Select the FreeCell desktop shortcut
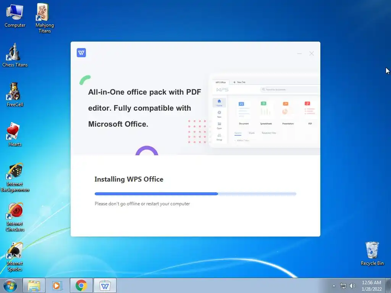Screen dimensions: 391x293 (x=15, y=95)
